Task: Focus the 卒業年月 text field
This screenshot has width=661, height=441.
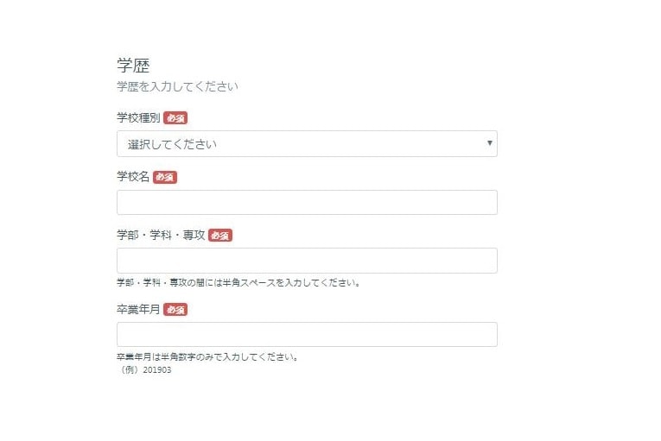Action: tap(307, 335)
